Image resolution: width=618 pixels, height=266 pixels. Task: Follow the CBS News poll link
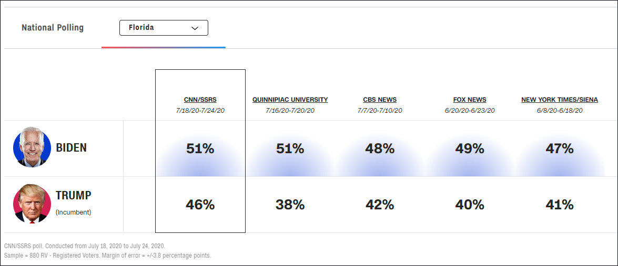(x=380, y=100)
